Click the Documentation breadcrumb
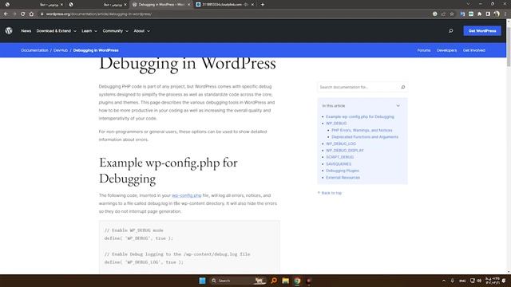The image size is (511, 287). pyautogui.click(x=34, y=50)
